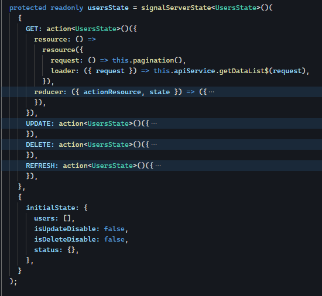Click UsersState type in GET action

[95, 29]
